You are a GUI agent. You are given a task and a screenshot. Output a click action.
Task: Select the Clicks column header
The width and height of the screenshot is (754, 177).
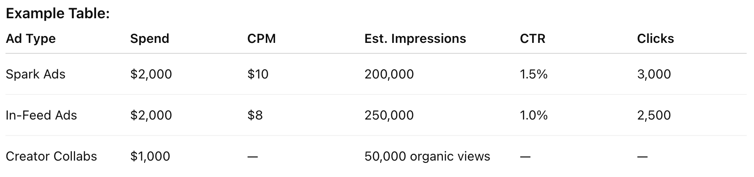[656, 39]
